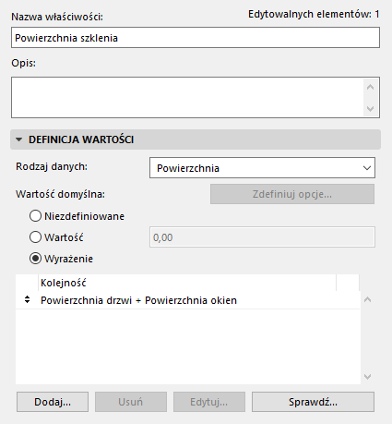Select the Niezdefiniowane radio button

pyautogui.click(x=35, y=216)
